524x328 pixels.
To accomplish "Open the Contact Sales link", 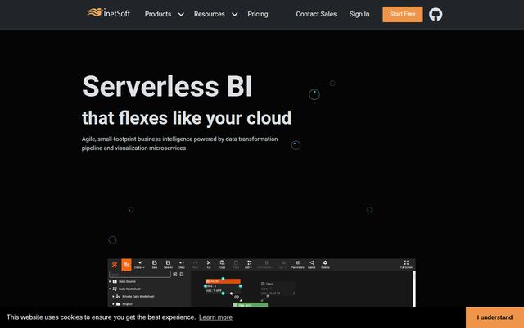I will 316,14.
